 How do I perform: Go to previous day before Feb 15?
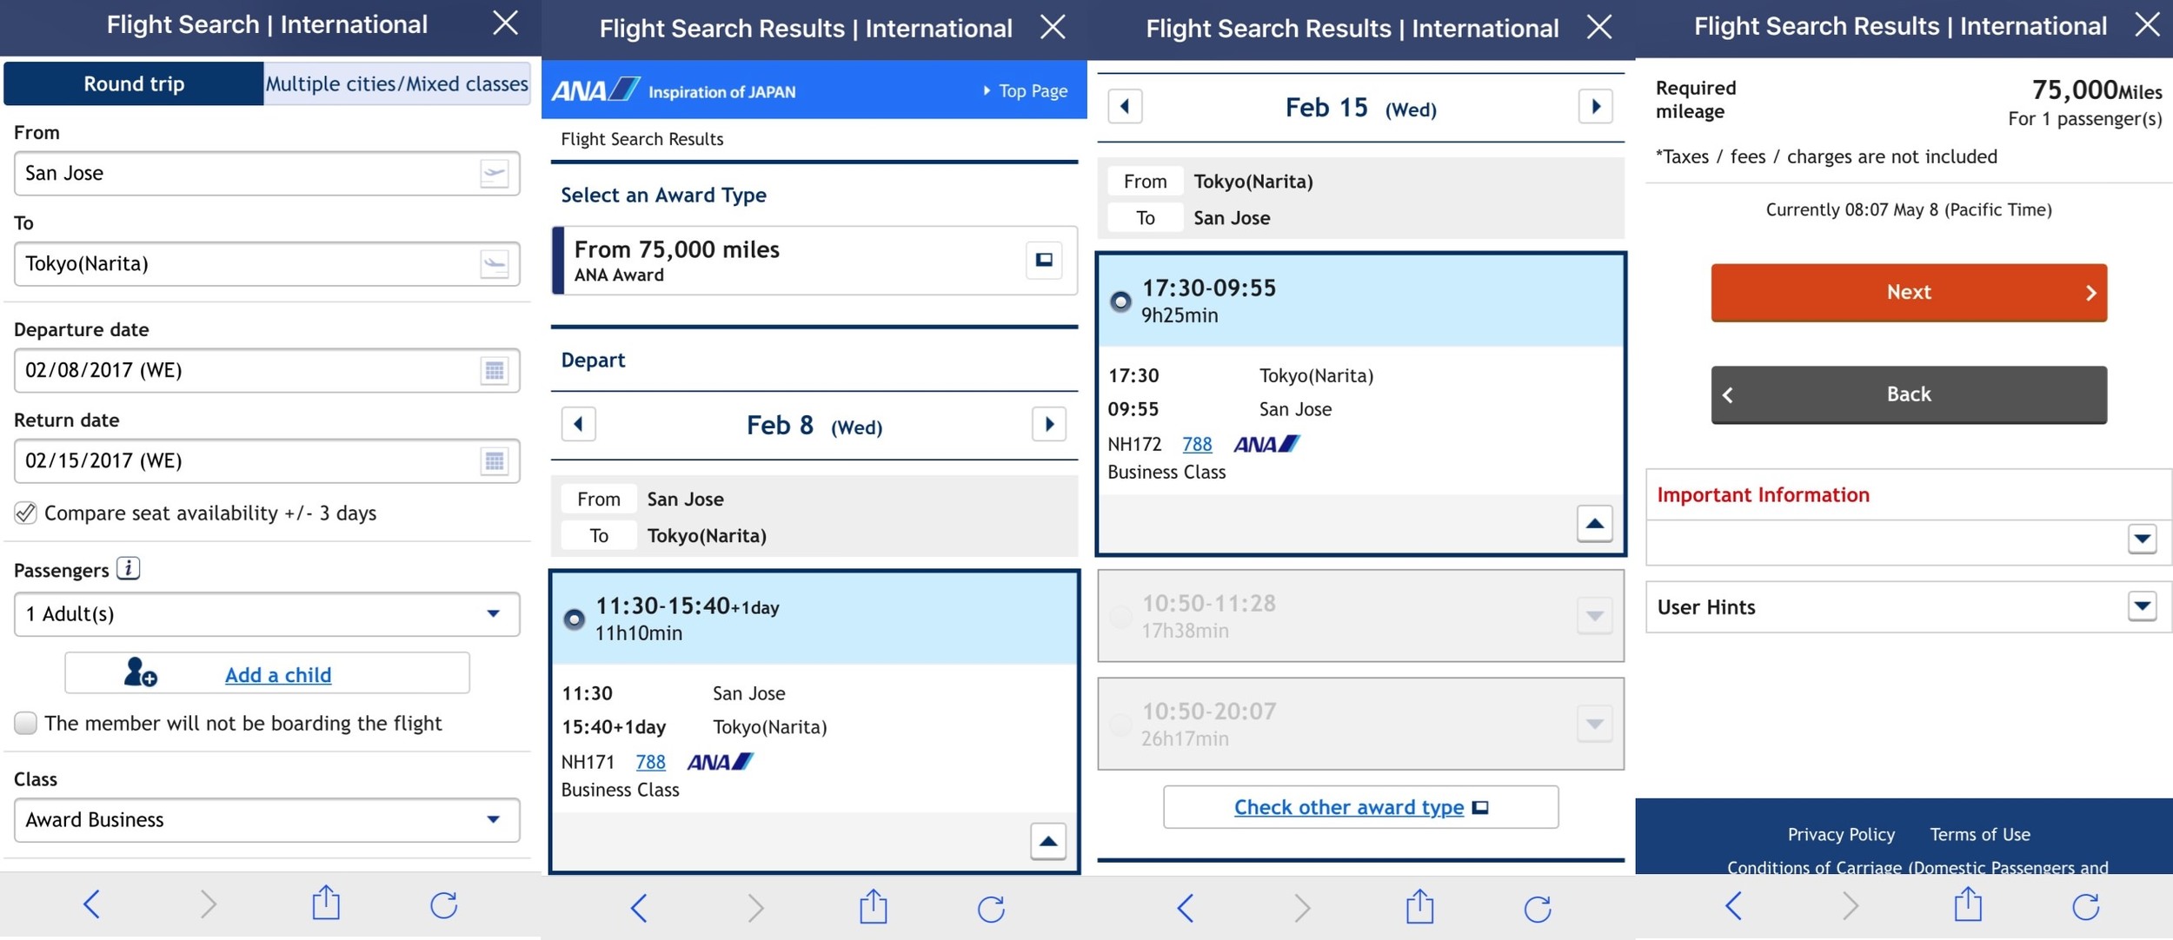tap(1125, 107)
